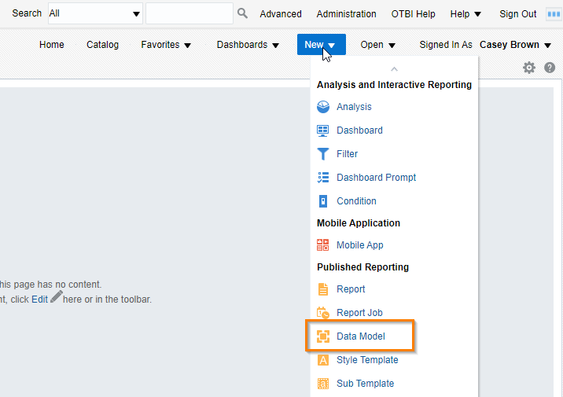Click the Edit link in page message
The height and width of the screenshot is (397, 563).
[39, 300]
